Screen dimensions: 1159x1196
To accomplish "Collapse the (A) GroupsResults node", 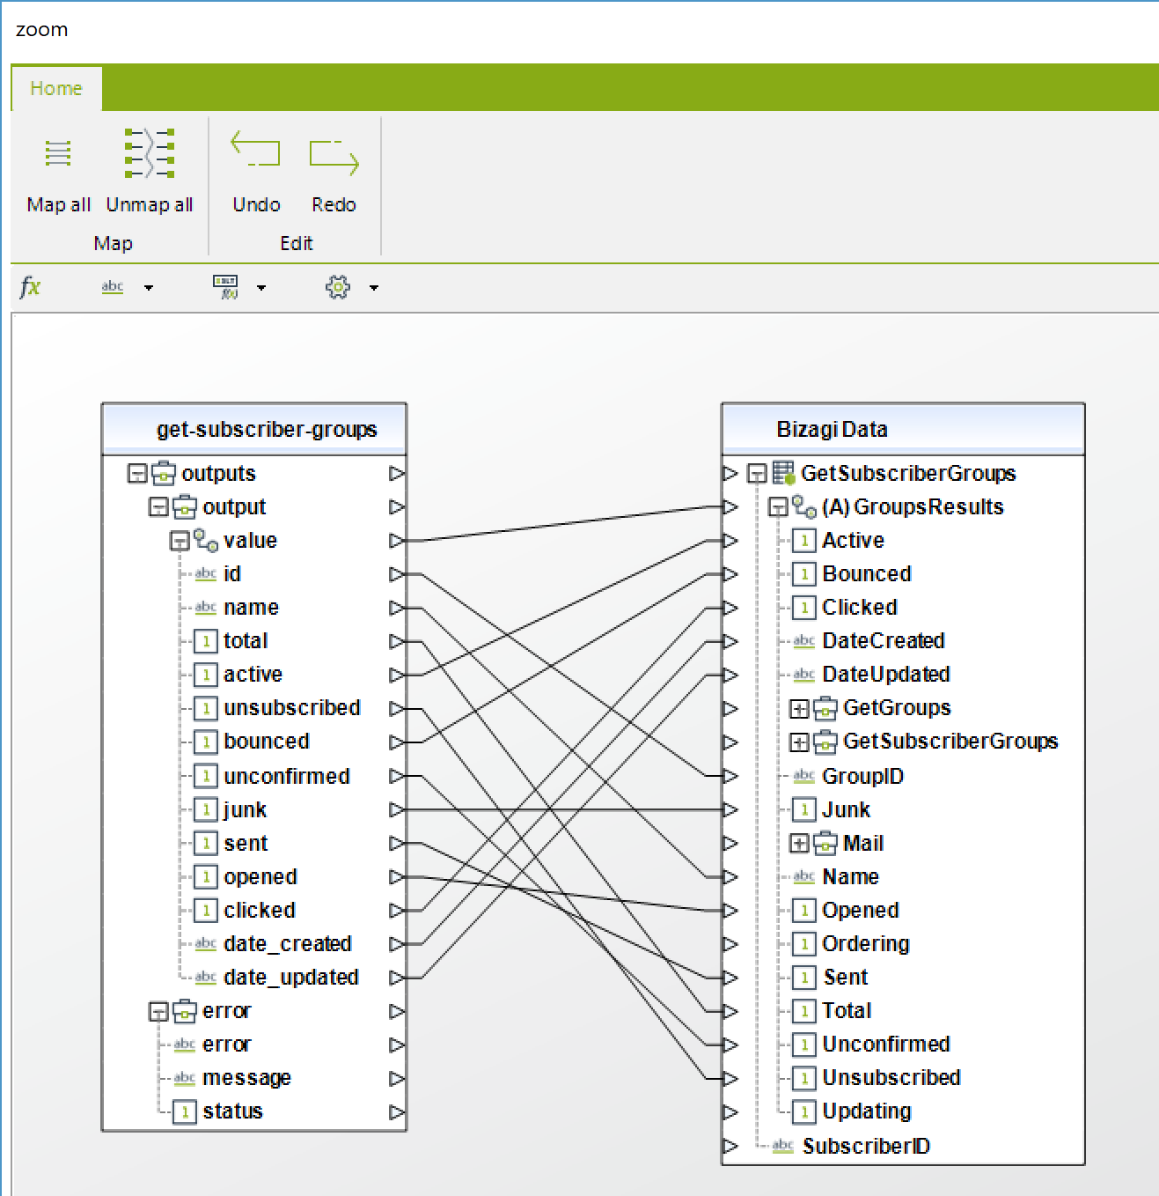I will tap(778, 507).
